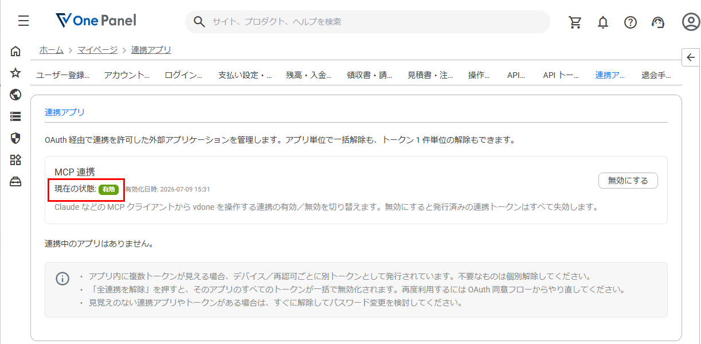Switch to the 残高・入金 tab
The height and width of the screenshot is (344, 701).
[309, 75]
